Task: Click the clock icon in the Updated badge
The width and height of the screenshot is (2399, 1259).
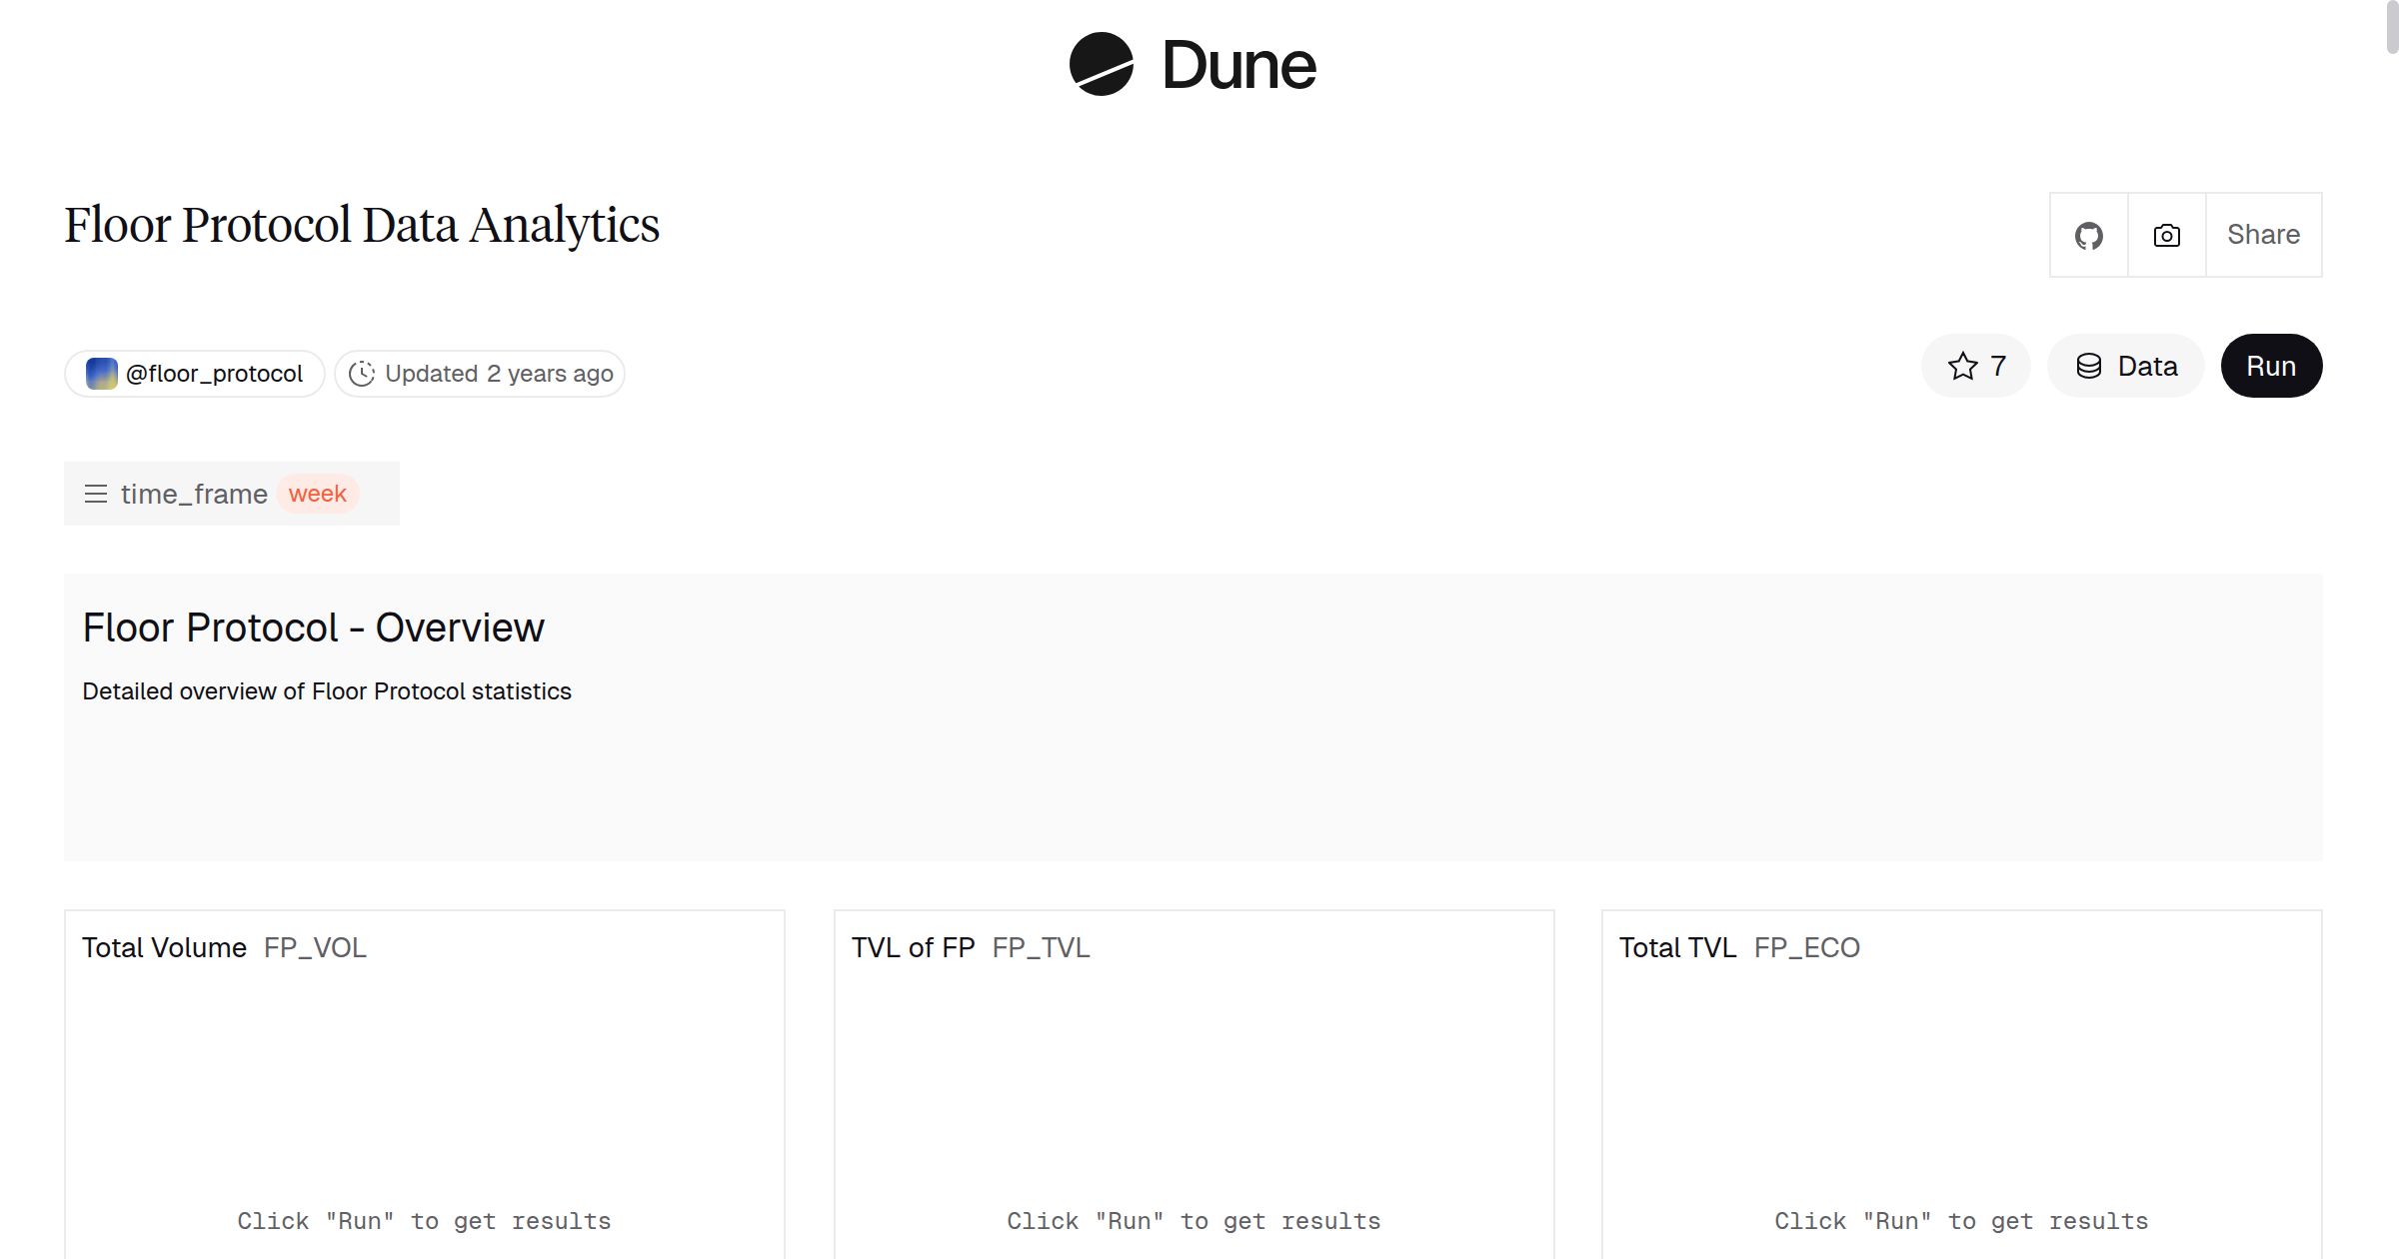Action: (363, 373)
